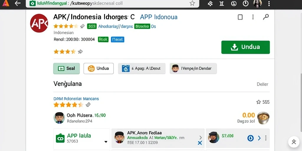Open the browser three-dot menu
This screenshot has height=151, width=302.
click(269, 3)
